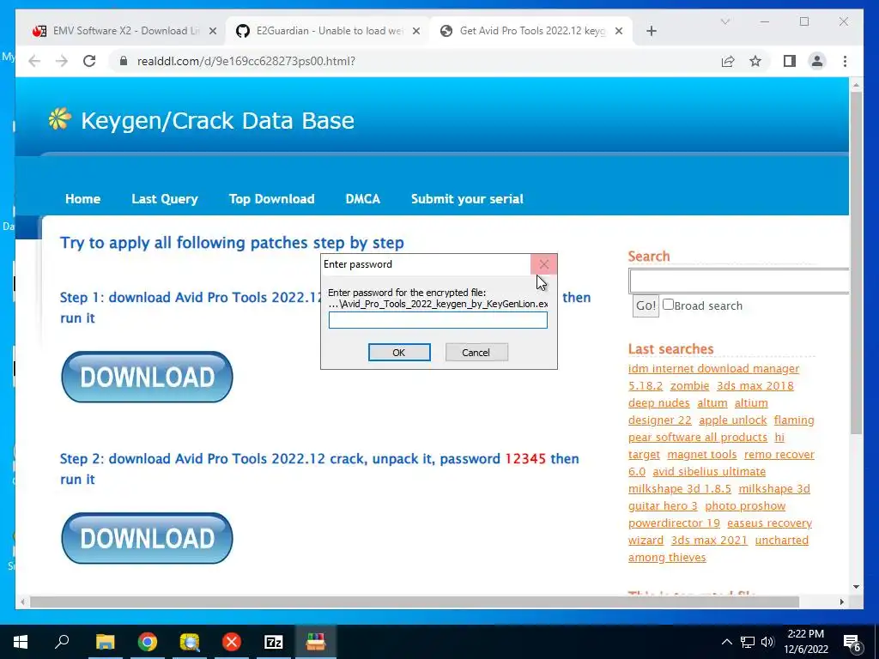Screen dimensions: 879x659
Task: Show hidden system tray icons
Action: pos(726,642)
